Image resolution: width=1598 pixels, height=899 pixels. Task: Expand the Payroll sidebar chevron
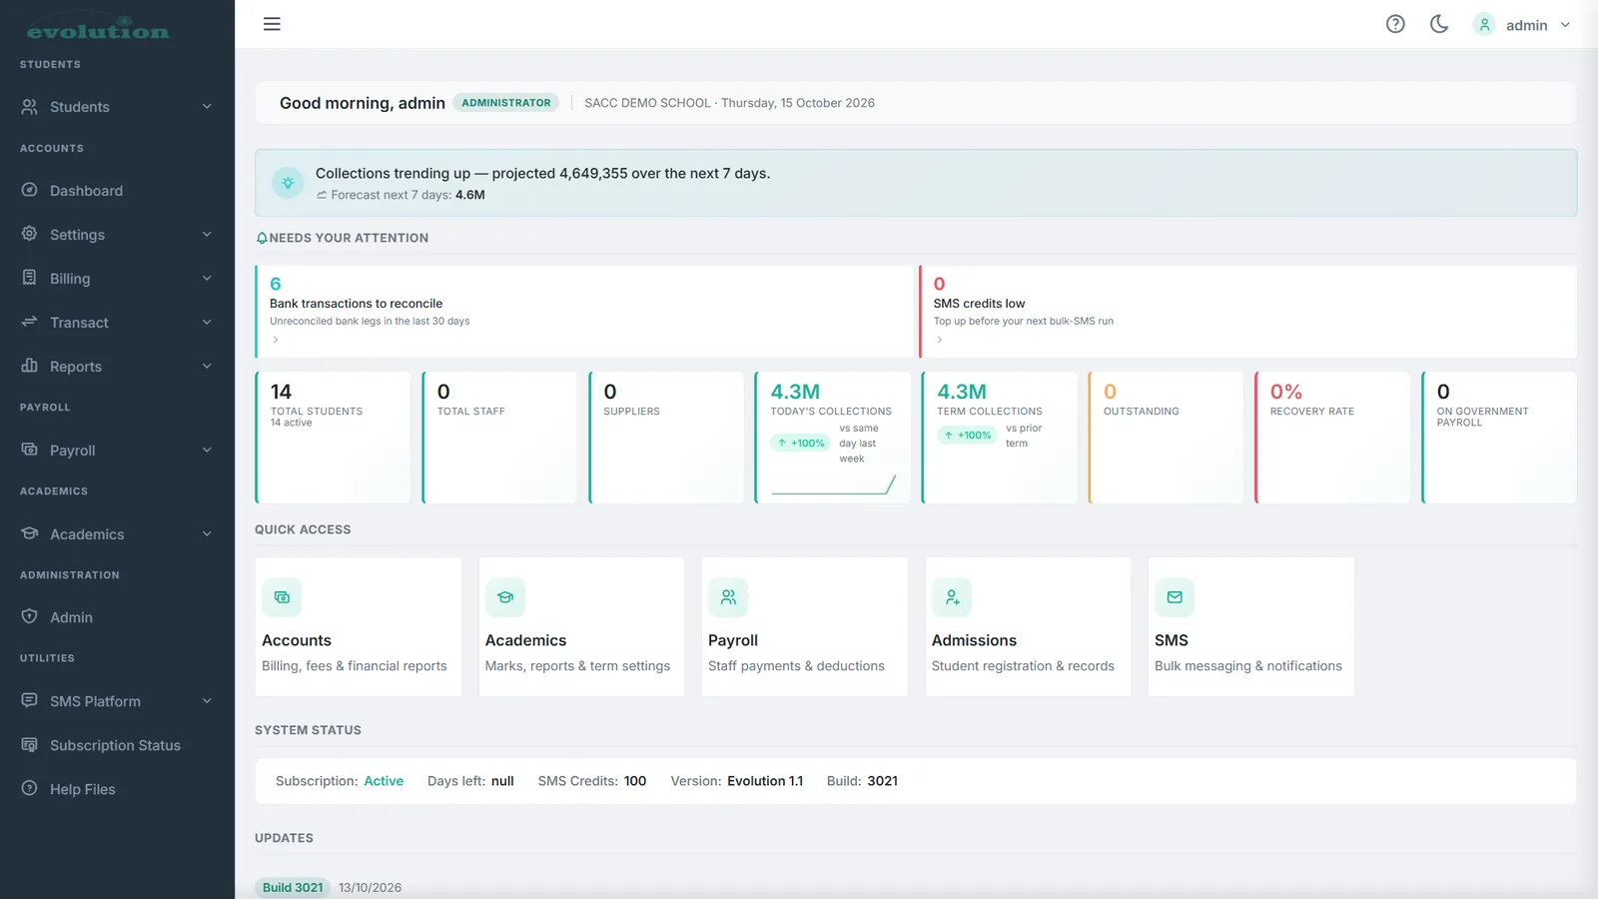pyautogui.click(x=207, y=450)
